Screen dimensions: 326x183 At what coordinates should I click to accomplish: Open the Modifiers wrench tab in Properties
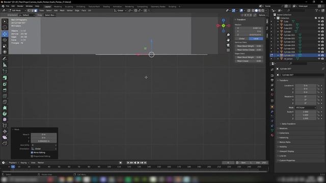[272, 112]
